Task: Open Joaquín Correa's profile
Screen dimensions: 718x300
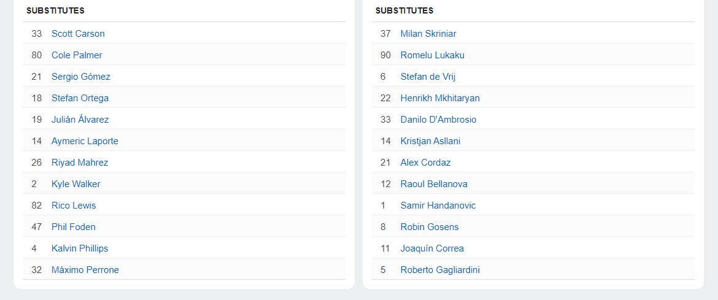Action: 432,248
